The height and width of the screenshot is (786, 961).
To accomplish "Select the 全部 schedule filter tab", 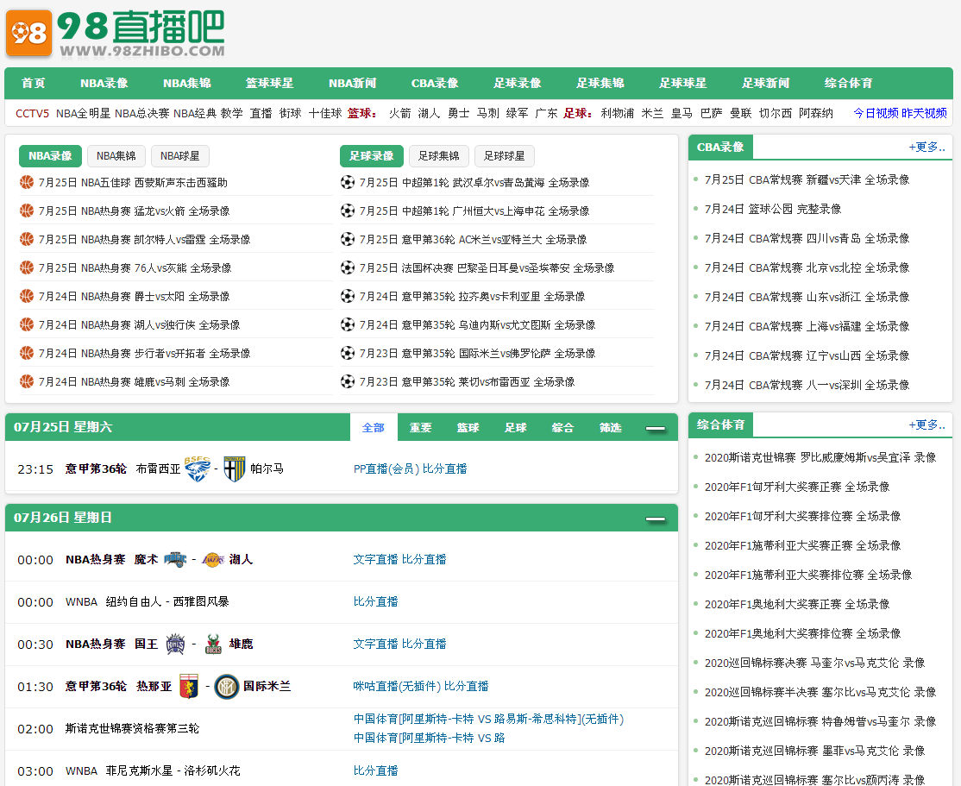I will click(374, 427).
